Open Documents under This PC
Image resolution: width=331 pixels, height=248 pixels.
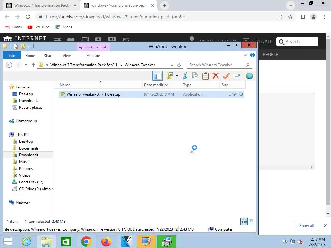pos(29,148)
